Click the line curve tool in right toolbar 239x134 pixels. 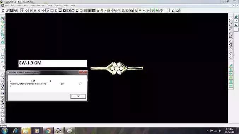tap(231, 41)
